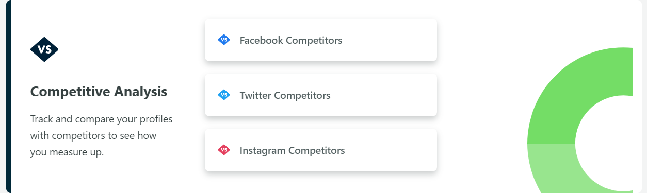Image resolution: width=647 pixels, height=193 pixels.
Task: Select the "Twitter Competitors" text label
Action: click(x=285, y=95)
